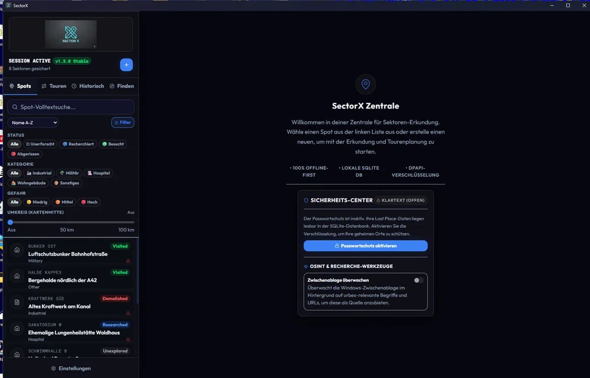Select the Sonstiges category chip
The height and width of the screenshot is (378, 590).
pyautogui.click(x=66, y=183)
